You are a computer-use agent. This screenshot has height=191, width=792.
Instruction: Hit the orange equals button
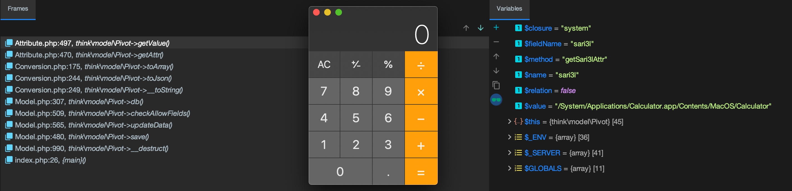pyautogui.click(x=421, y=172)
